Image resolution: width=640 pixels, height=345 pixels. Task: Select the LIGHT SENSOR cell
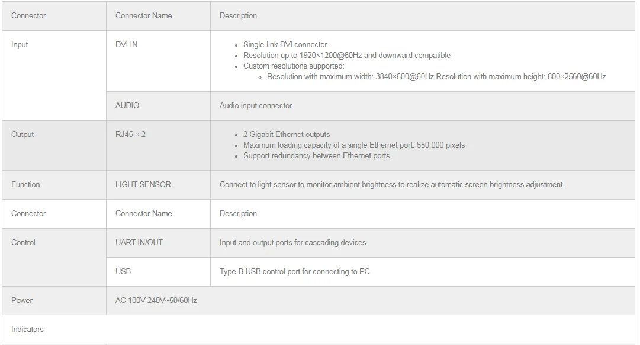click(x=143, y=185)
